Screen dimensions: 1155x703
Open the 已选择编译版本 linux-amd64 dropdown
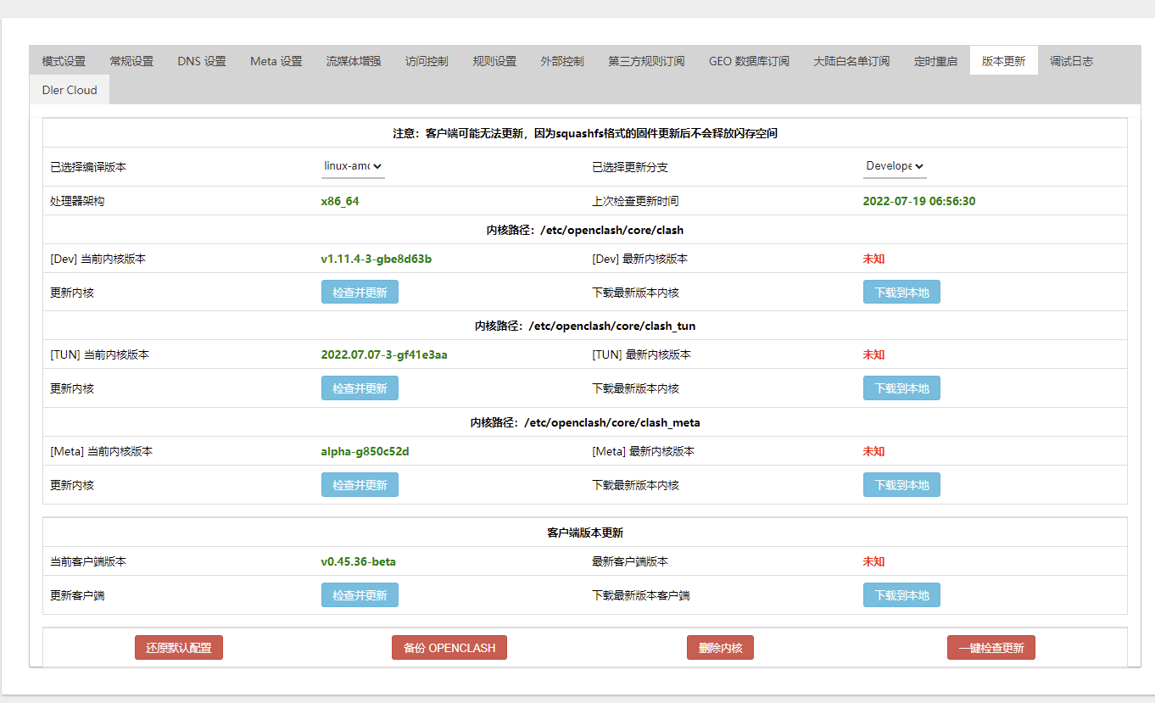point(353,167)
